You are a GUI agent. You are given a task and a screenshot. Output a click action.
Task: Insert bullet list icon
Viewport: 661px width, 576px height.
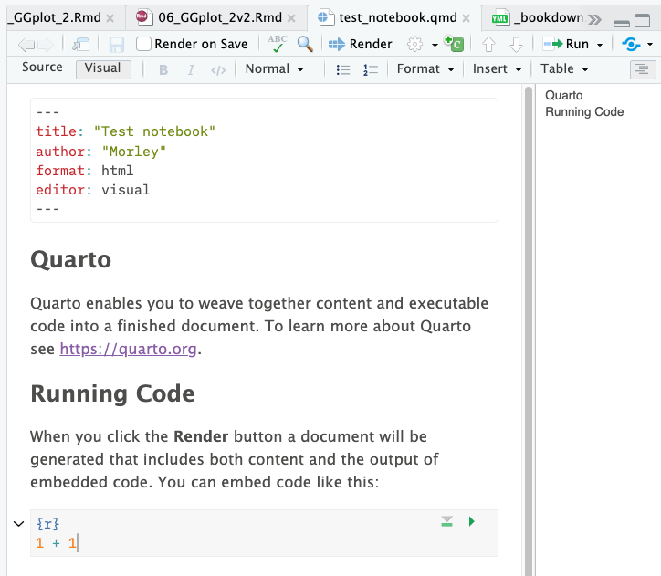344,69
